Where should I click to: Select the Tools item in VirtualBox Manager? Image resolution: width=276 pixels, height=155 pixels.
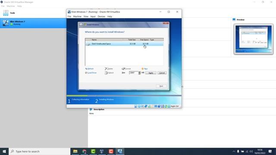coord(33,13)
